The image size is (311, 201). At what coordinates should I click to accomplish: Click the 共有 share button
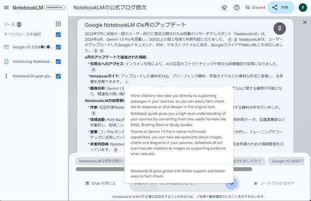coord(280,7)
